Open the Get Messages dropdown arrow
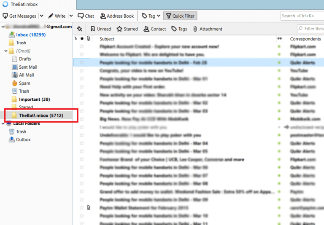324x225 pixels. (x=41, y=16)
